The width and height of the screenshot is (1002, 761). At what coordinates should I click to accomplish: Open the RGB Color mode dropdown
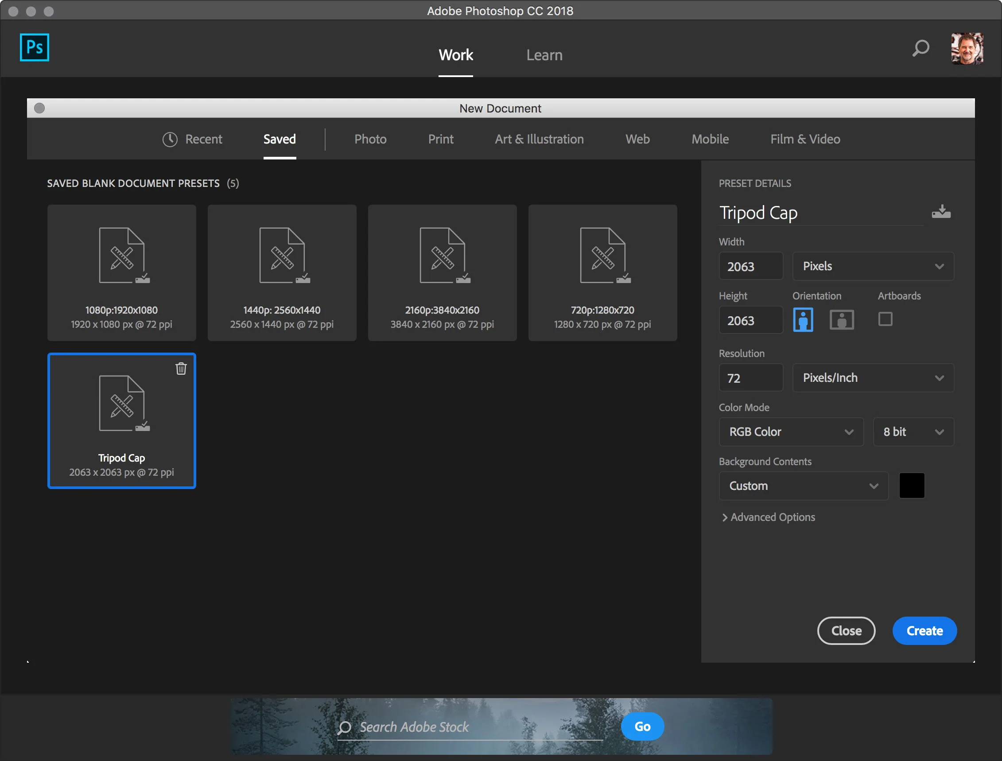(x=791, y=432)
